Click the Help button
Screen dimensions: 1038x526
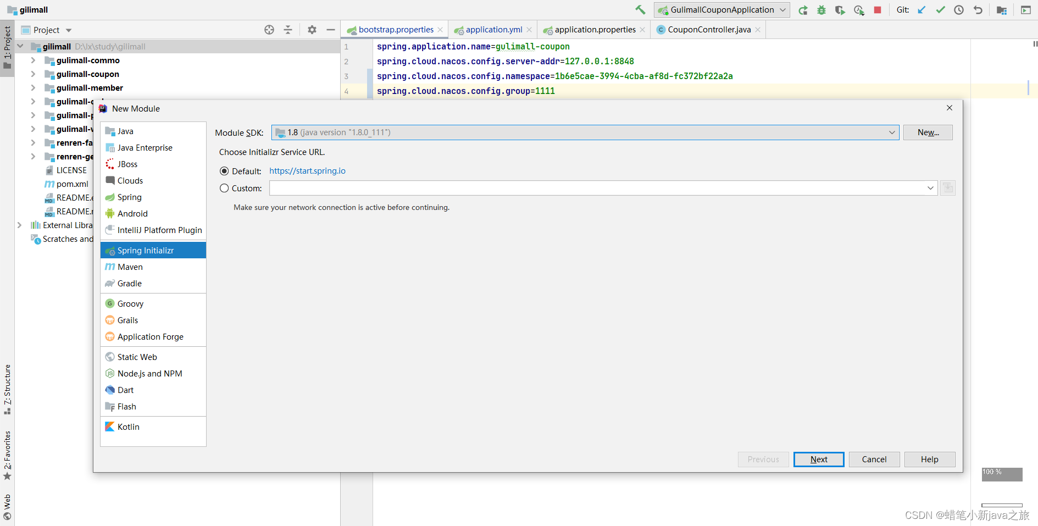click(x=930, y=459)
